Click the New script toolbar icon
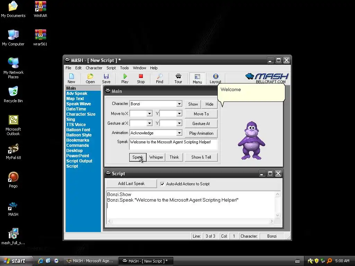This screenshot has height=266, width=355. pyautogui.click(x=71, y=79)
